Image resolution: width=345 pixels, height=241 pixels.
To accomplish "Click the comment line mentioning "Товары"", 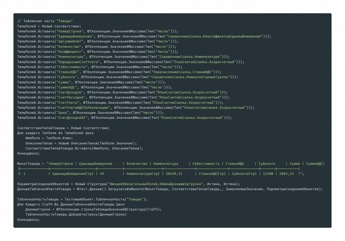I will pos(45,21).
